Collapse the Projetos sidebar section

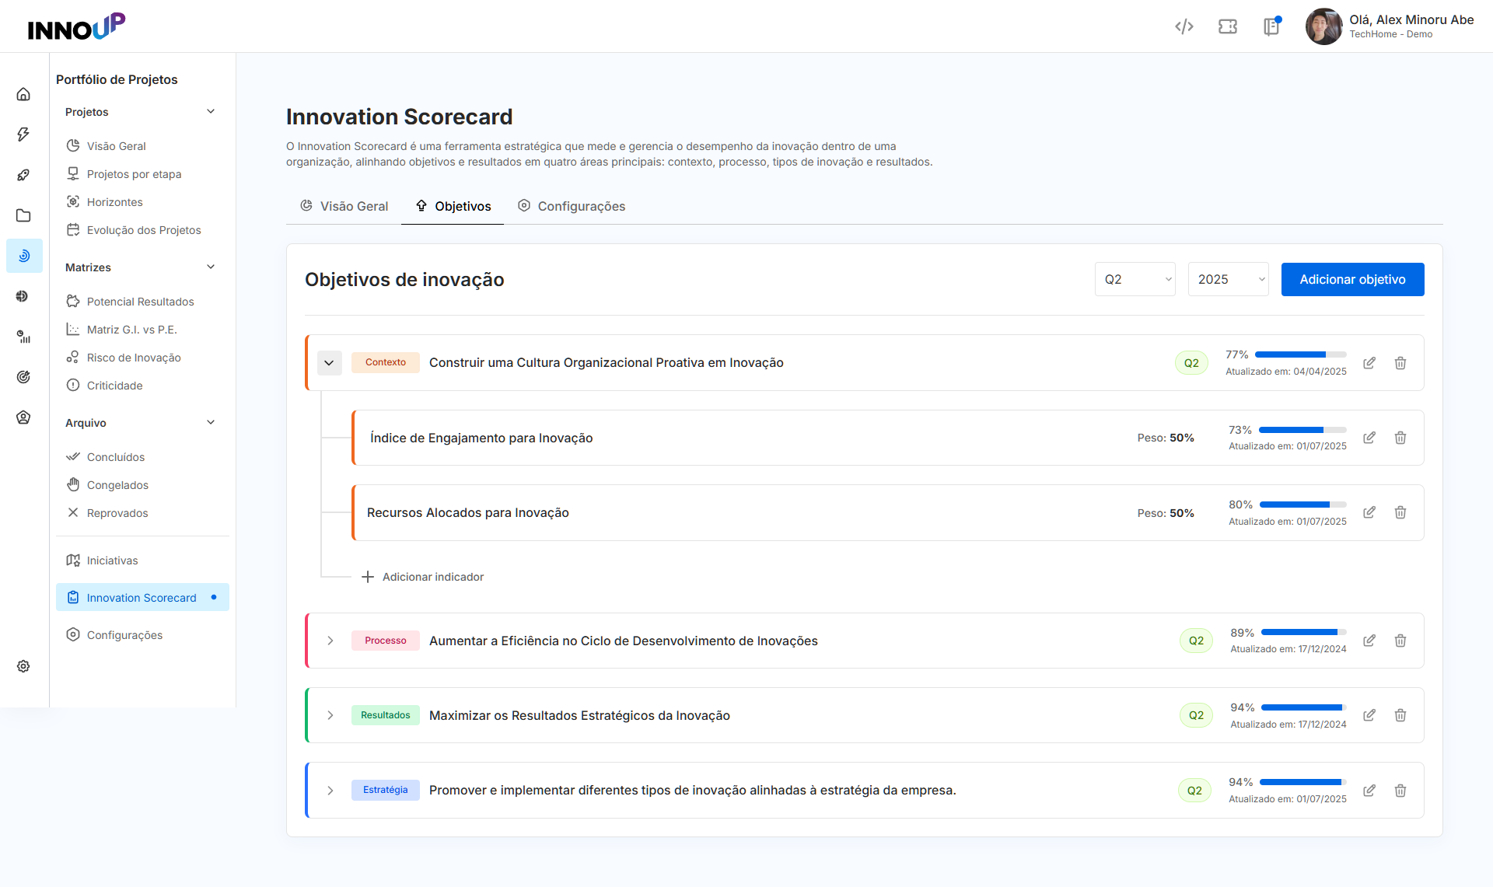point(211,111)
